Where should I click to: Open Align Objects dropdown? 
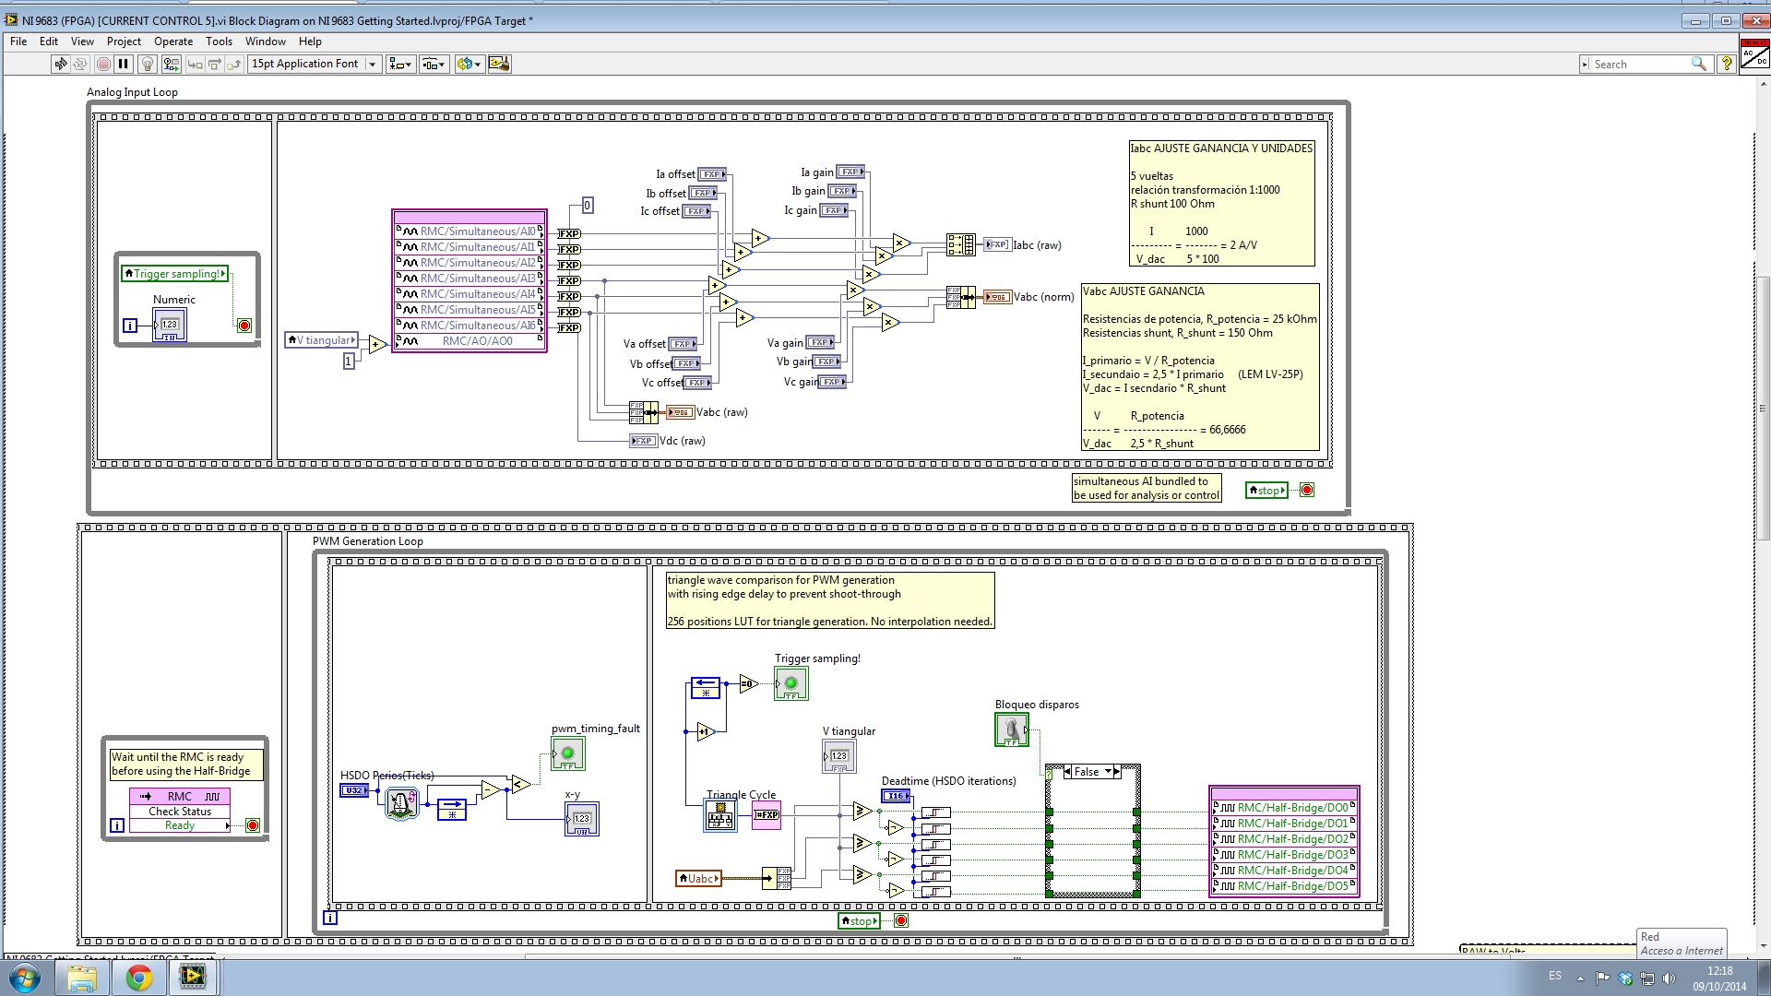click(x=400, y=64)
